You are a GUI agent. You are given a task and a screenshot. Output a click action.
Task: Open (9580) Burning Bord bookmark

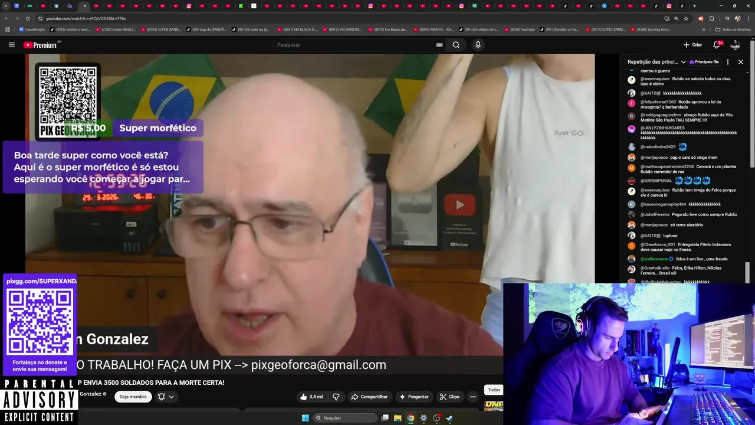point(650,29)
